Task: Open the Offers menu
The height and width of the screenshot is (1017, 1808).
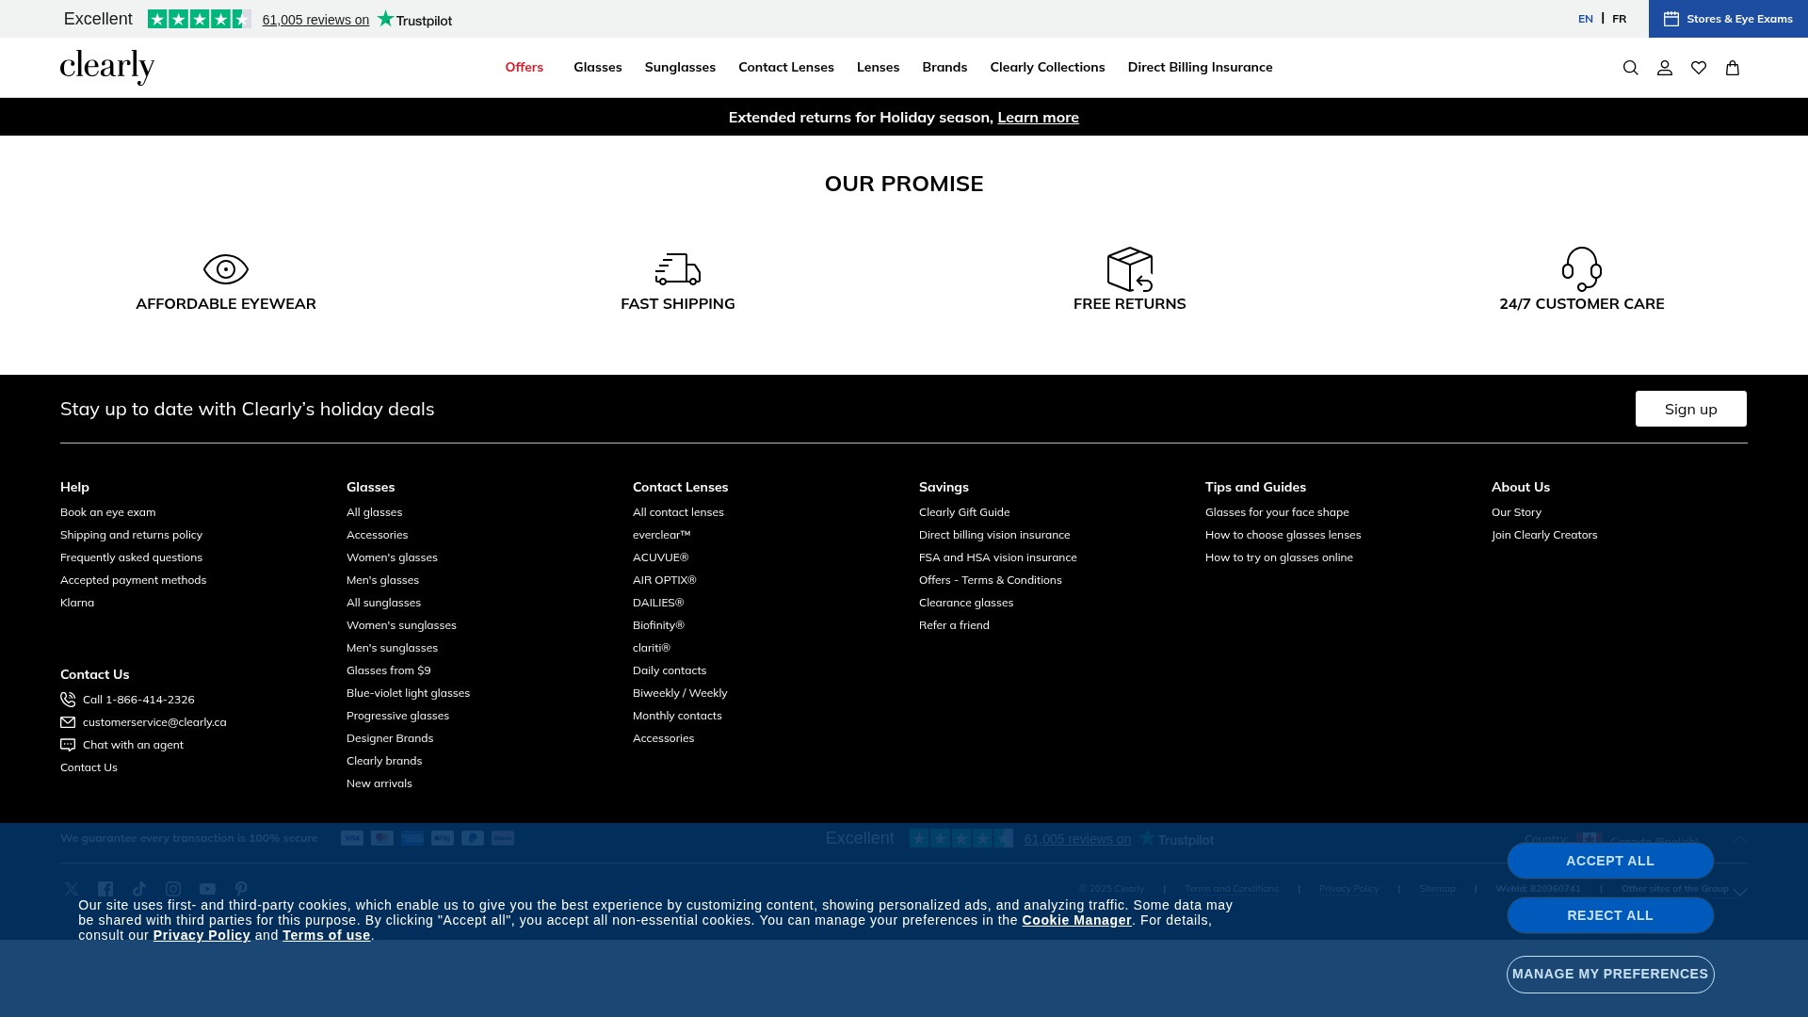Action: [525, 68]
